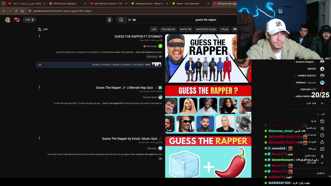Click the Stormzy lineup video thumbnail
Screen dimensions: 331x186
pos(208,58)
